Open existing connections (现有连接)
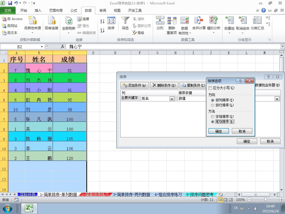Viewport: 285px width, 214px height. pyautogui.click(x=51, y=23)
